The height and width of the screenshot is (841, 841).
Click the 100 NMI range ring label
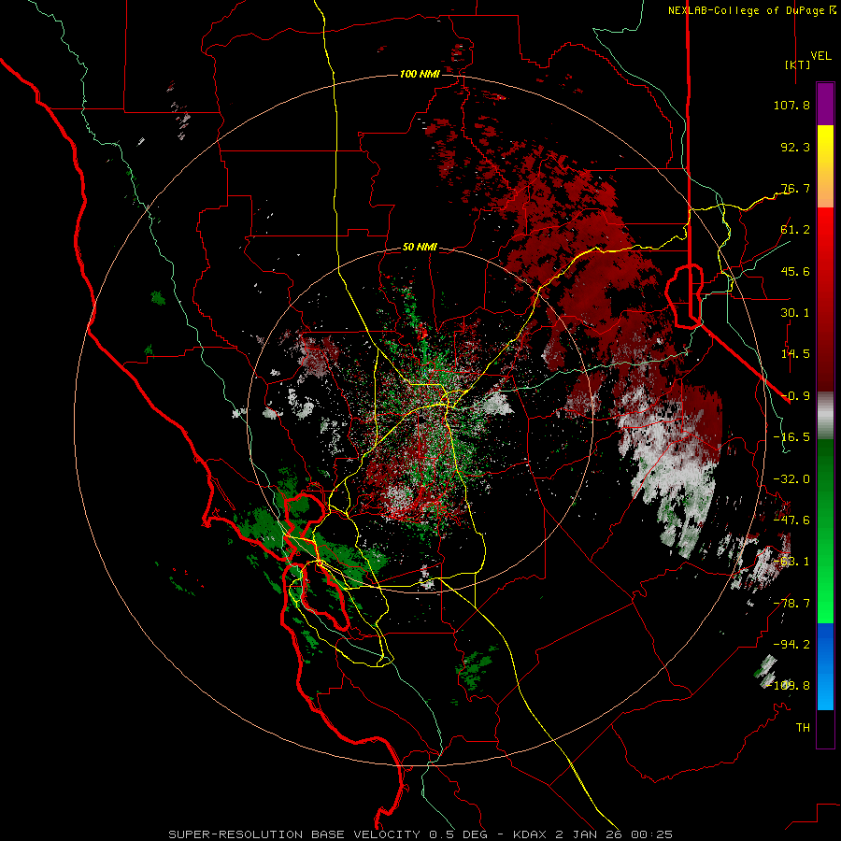(420, 74)
